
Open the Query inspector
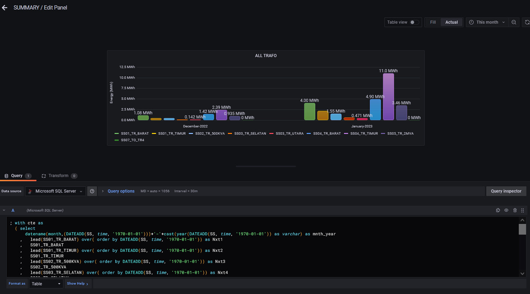point(506,191)
